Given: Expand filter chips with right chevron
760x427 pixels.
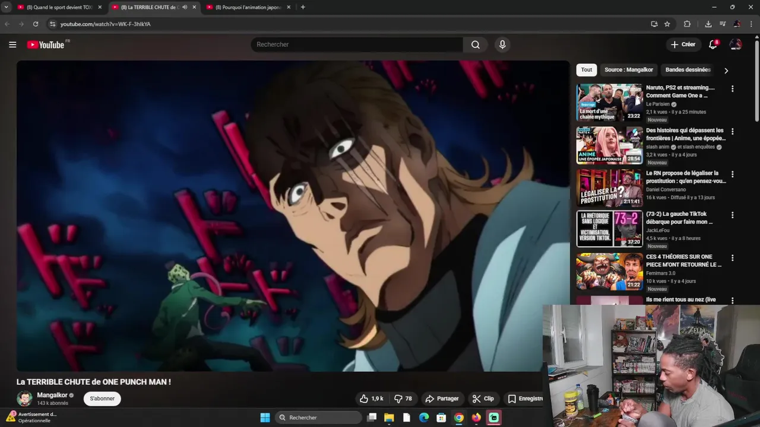Looking at the screenshot, I should tap(726, 70).
